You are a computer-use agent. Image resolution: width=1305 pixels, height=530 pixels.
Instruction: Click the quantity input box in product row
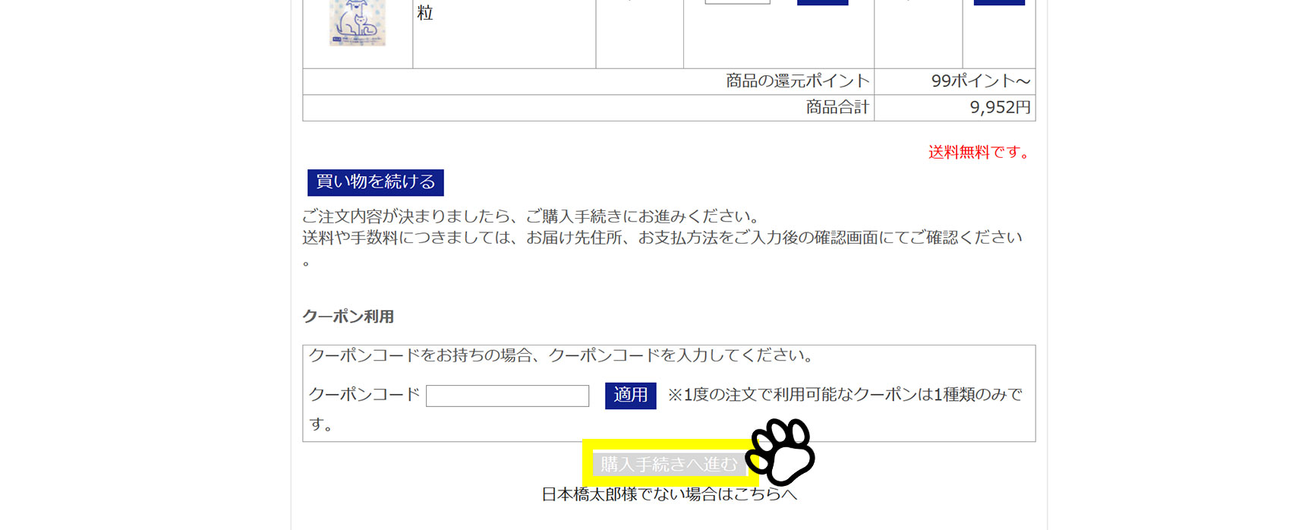coord(737,2)
